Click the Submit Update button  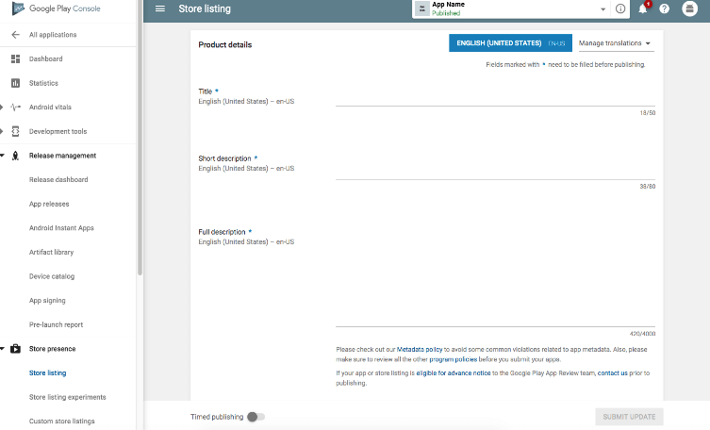pos(629,417)
